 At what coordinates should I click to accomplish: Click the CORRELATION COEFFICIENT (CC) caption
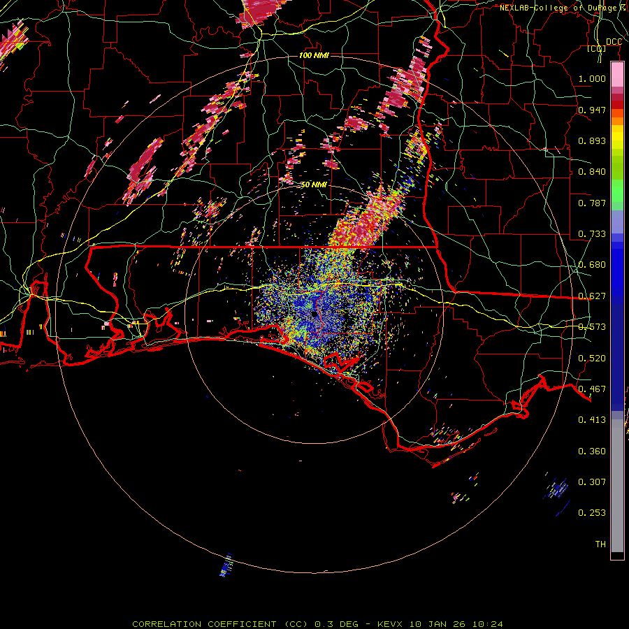pyautogui.click(x=220, y=624)
